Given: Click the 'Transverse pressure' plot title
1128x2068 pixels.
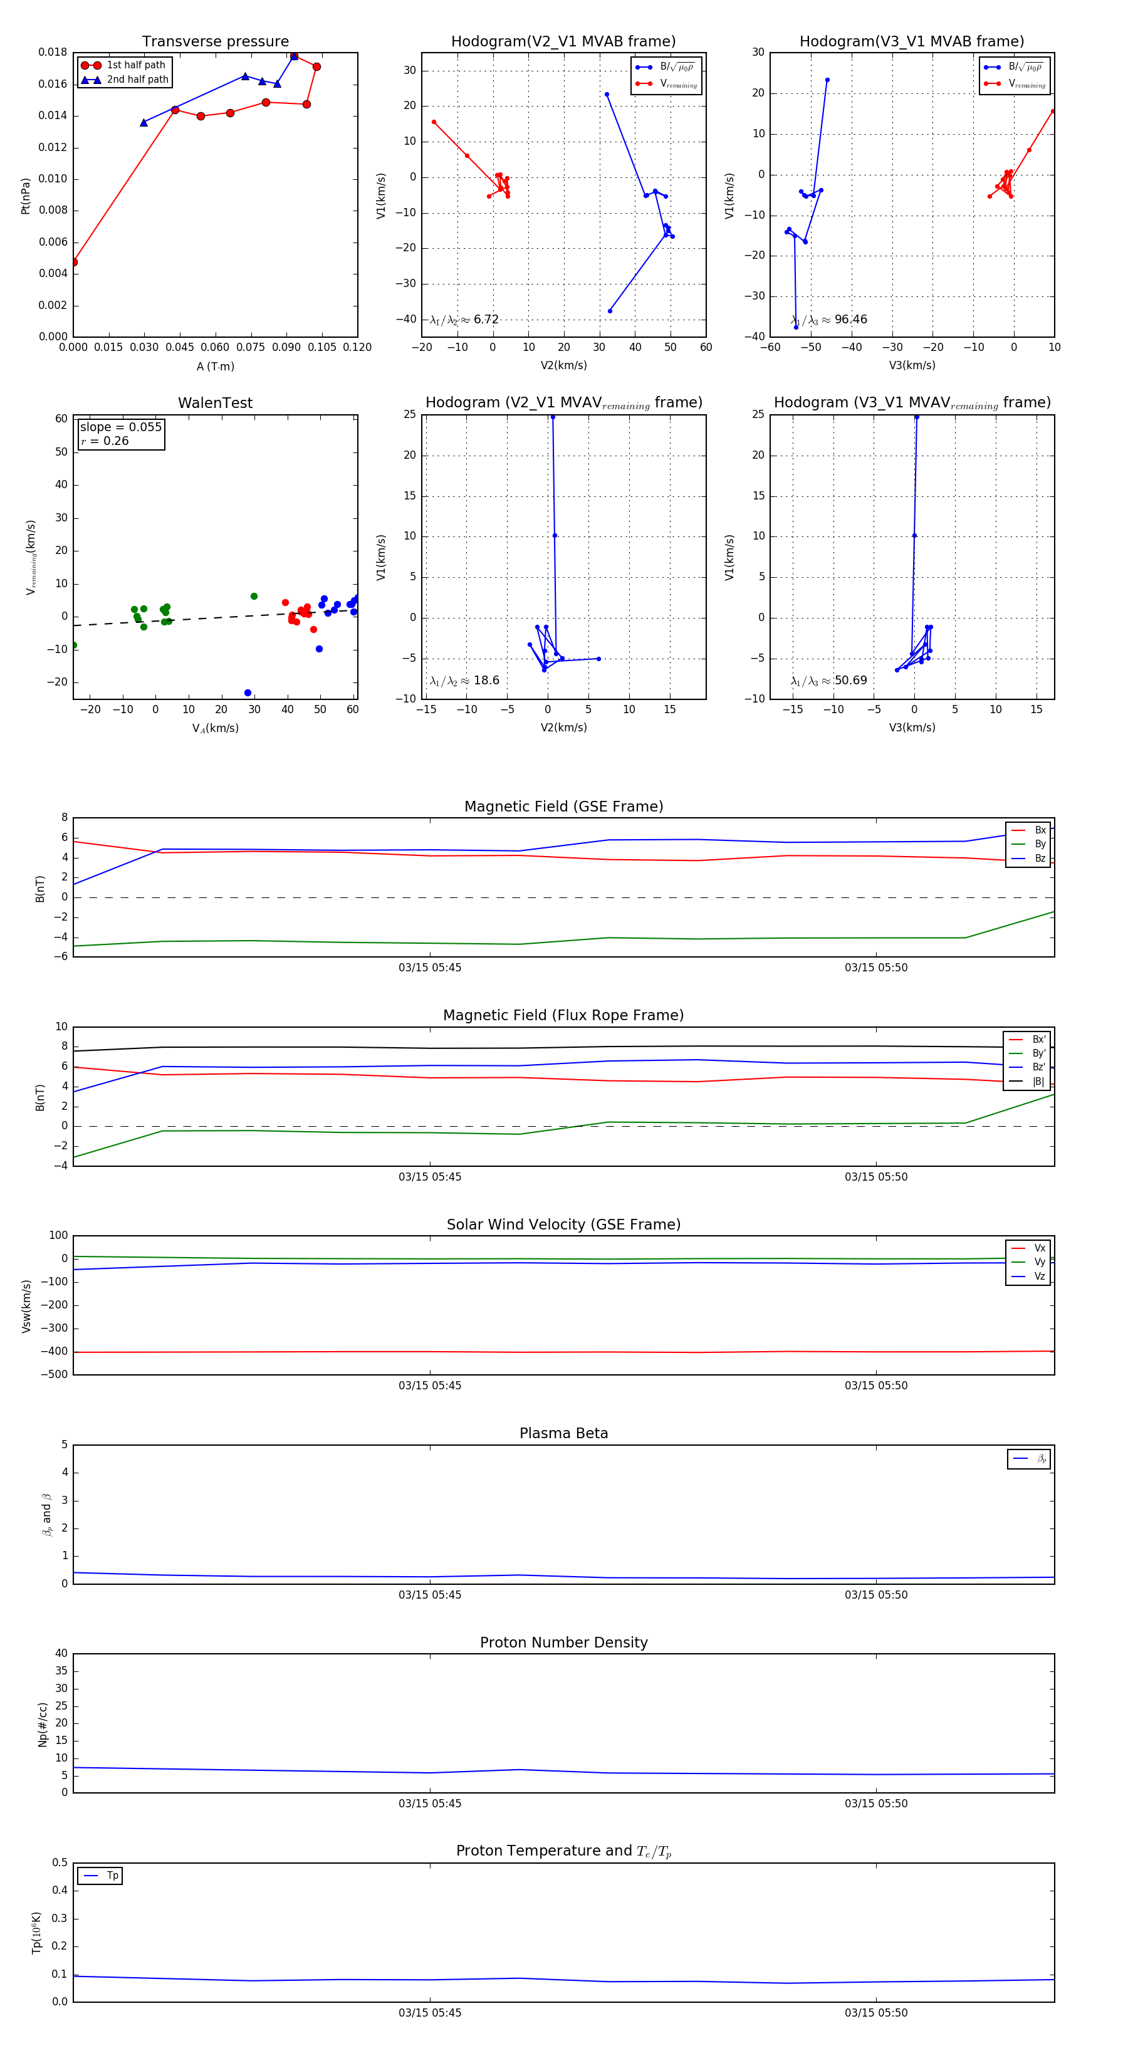Looking at the screenshot, I should pos(215,42).
